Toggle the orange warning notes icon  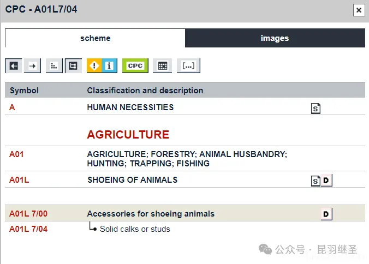tap(94, 66)
